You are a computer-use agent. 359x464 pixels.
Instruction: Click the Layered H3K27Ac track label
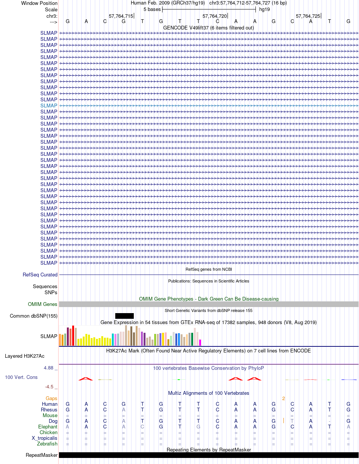25,356
